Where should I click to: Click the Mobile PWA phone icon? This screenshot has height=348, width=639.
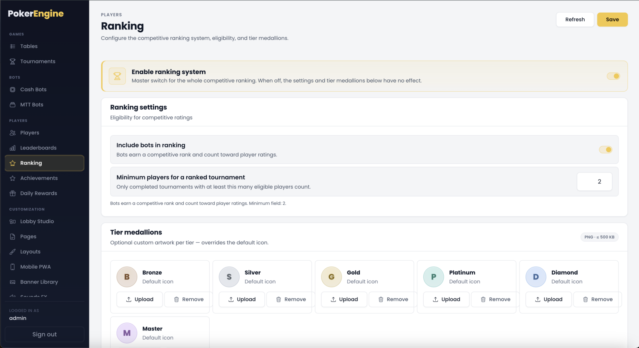(x=12, y=267)
